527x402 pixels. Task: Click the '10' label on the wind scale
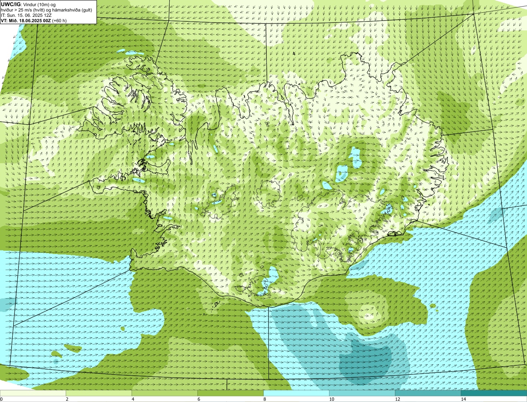tap(331, 399)
